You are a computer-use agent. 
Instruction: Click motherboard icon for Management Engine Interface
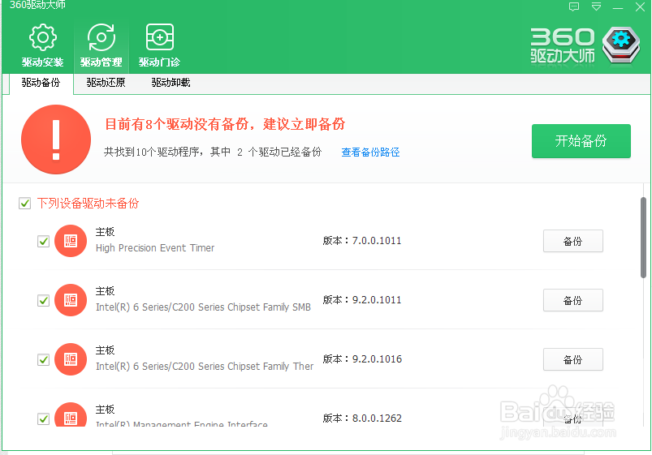[71, 414]
